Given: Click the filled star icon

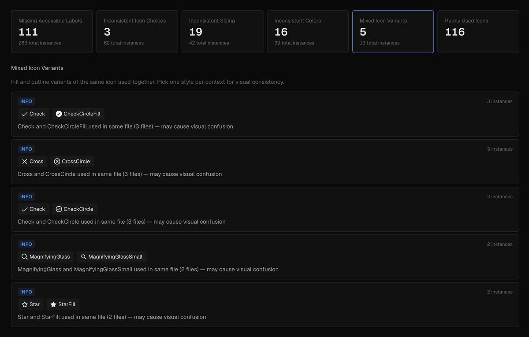Looking at the screenshot, I should [x=53, y=304].
